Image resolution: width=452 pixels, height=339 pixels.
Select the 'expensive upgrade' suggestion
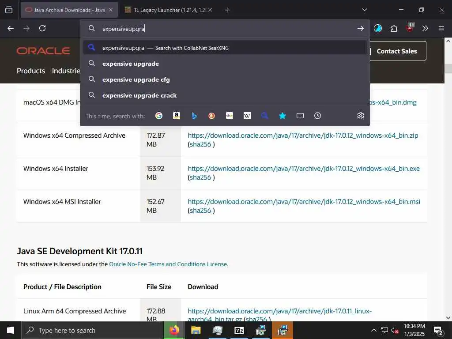[x=225, y=64]
